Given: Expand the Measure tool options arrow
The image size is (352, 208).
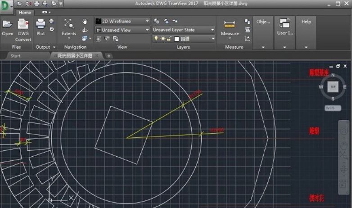Looking at the screenshot, I should [x=230, y=38].
